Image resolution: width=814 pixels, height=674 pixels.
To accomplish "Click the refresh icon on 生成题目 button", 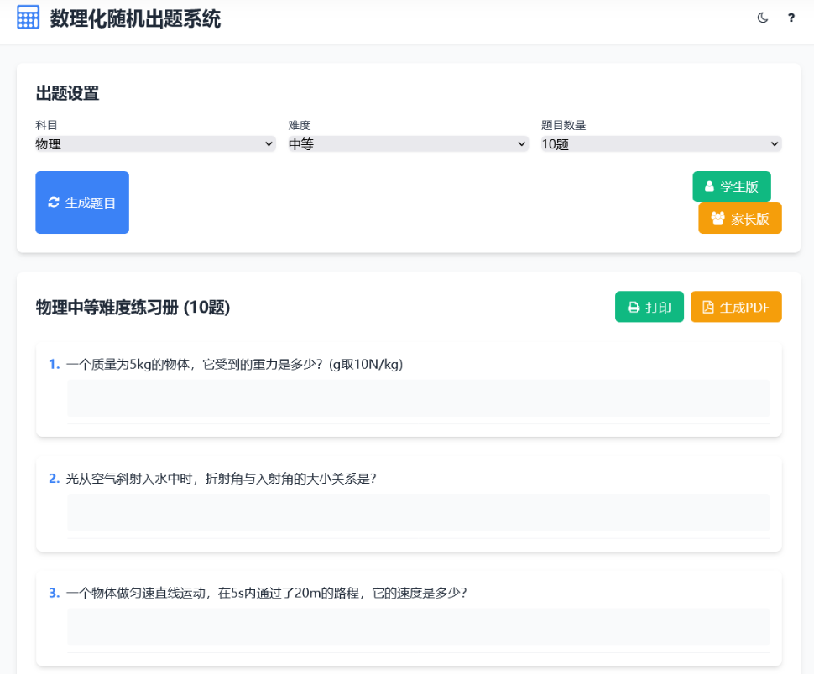I will (55, 202).
